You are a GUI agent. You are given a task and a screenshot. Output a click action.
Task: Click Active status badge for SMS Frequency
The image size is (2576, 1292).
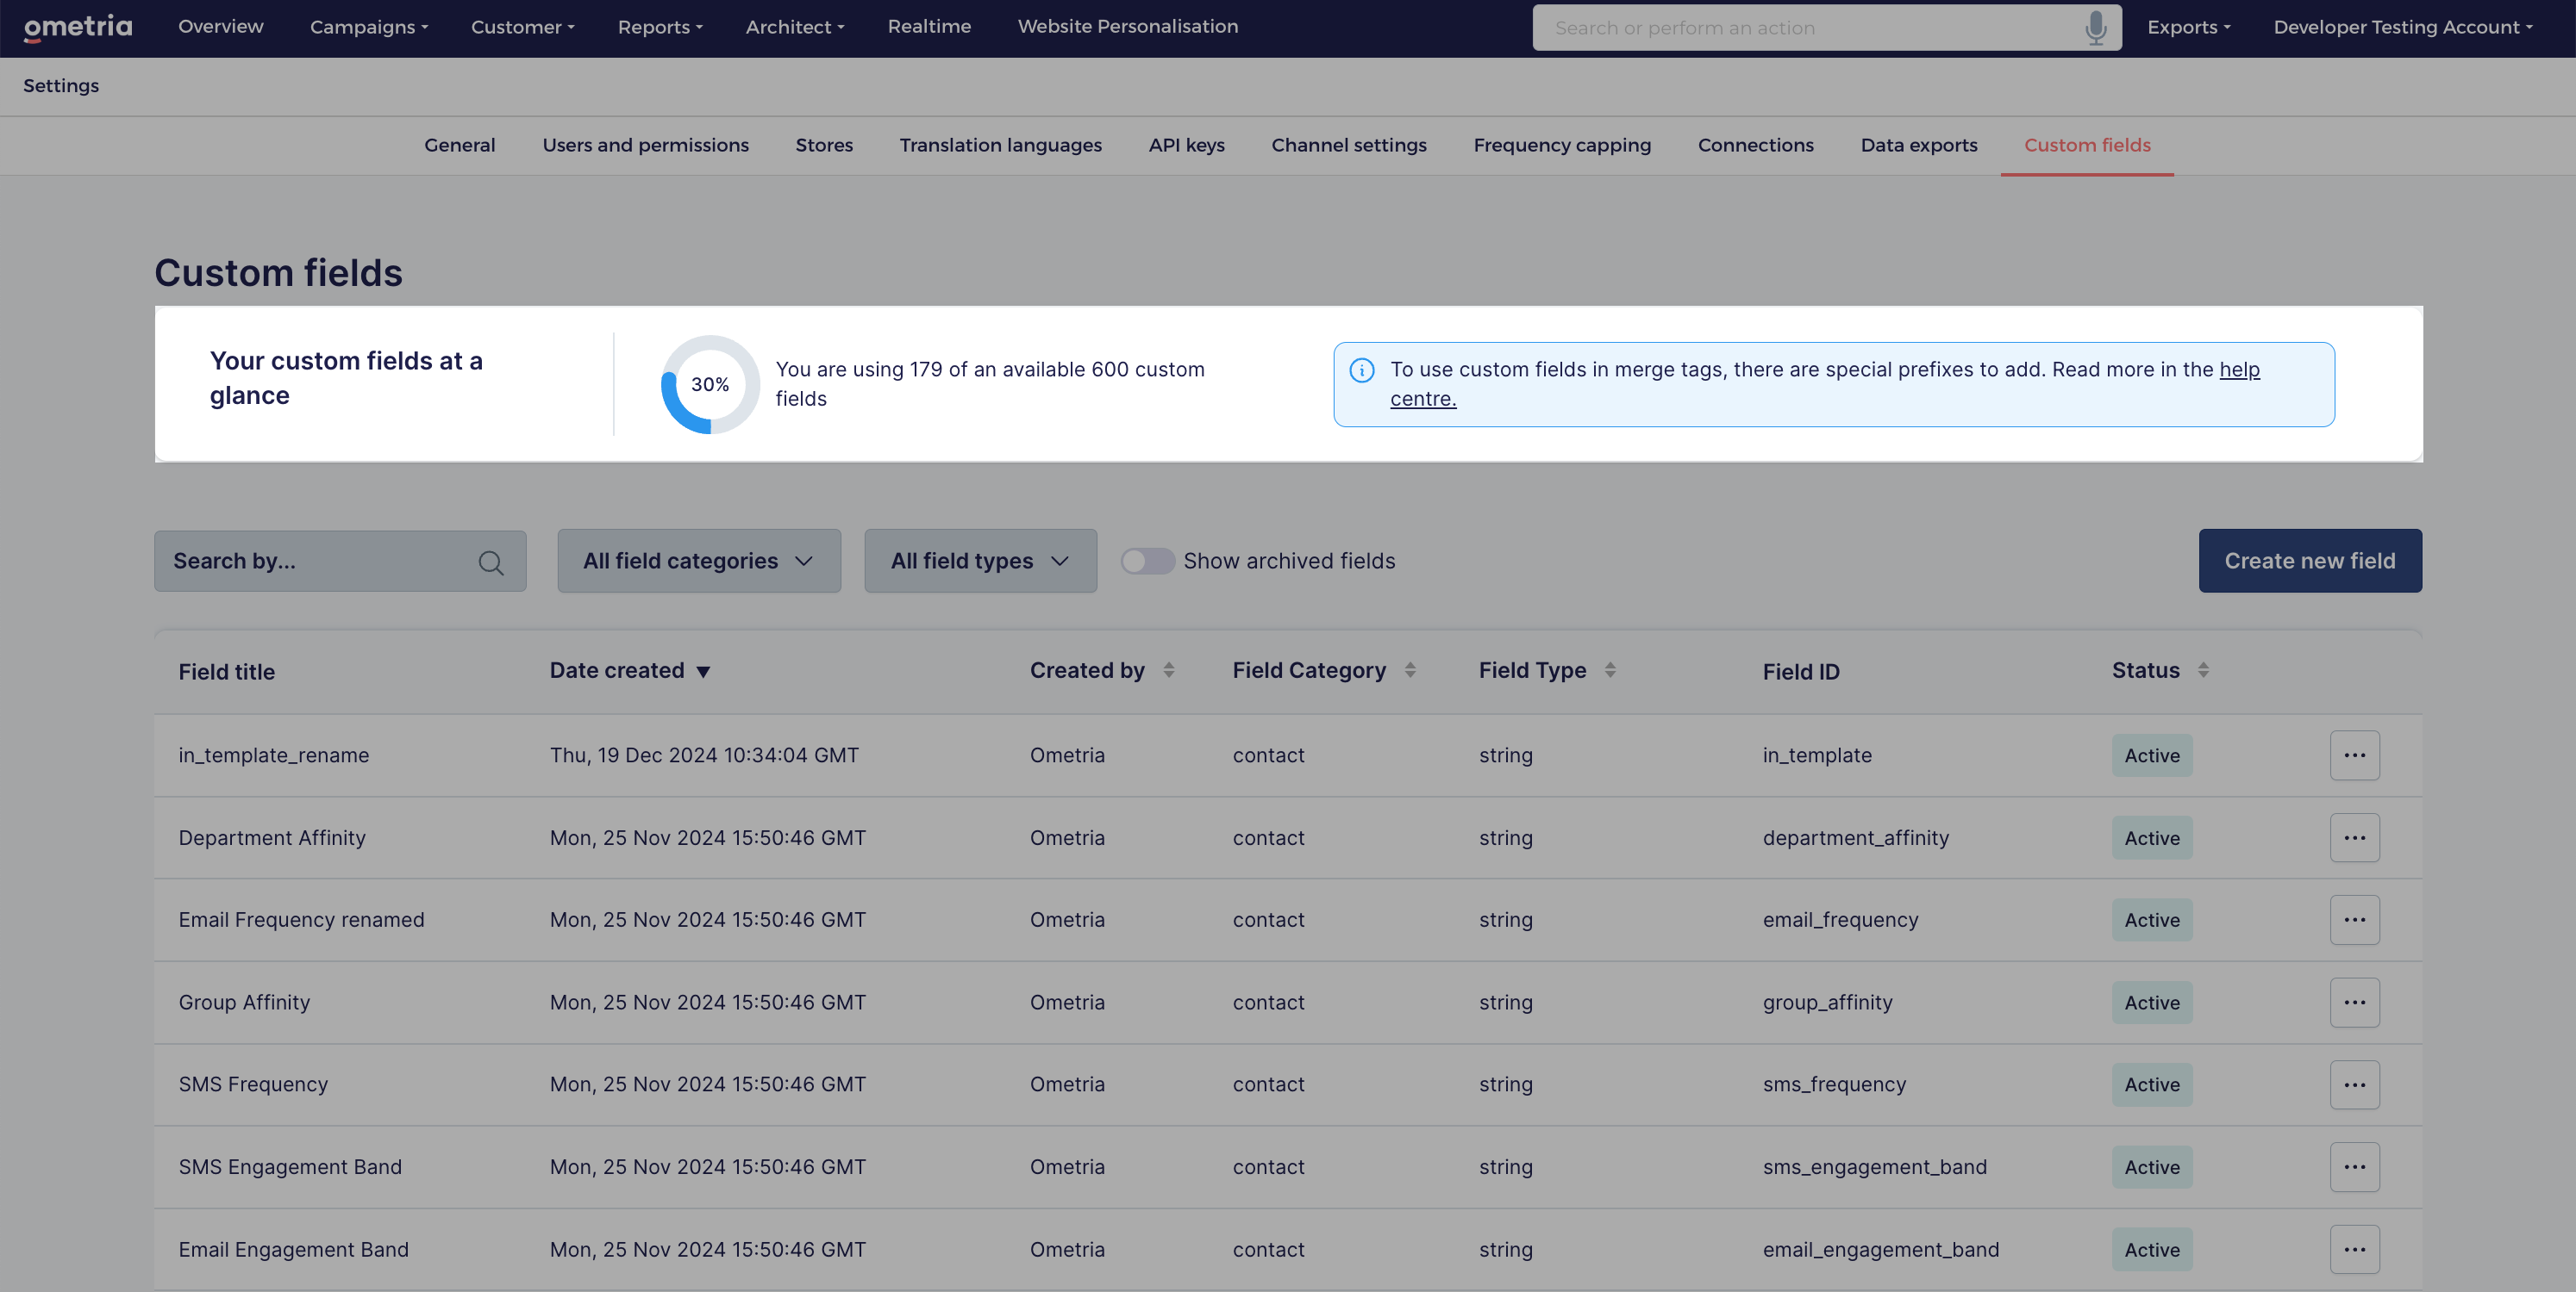[2152, 1084]
